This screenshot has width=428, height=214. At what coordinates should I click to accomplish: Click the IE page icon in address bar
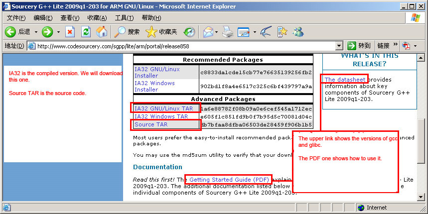click(32, 46)
